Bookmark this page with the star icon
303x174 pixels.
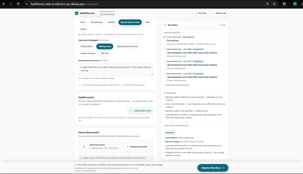(274, 4)
